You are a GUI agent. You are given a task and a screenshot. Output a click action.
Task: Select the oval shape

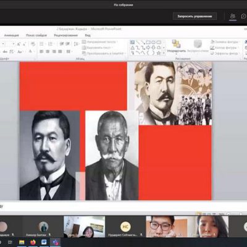point(153,42)
